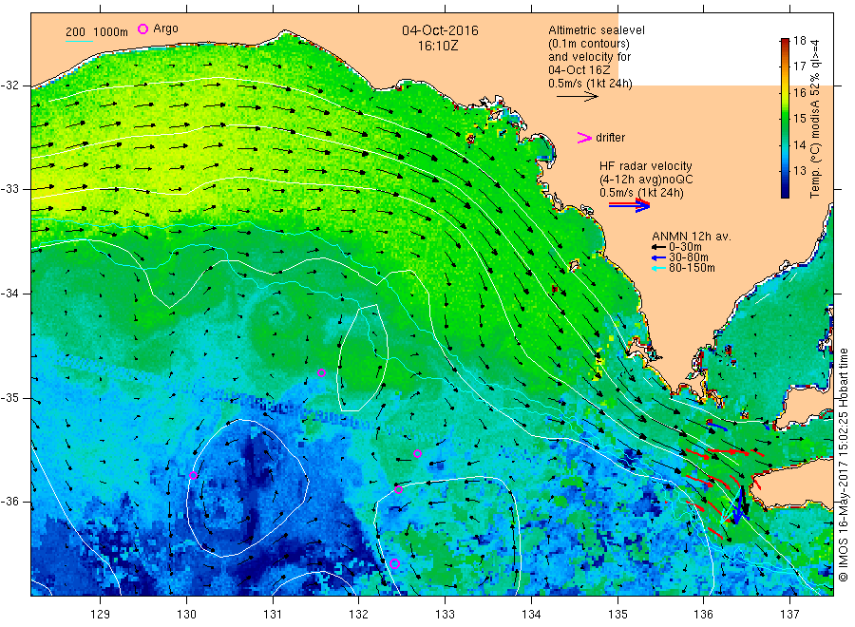The image size is (855, 627).
Task: Click the time label 16:10Z
Action: 438,47
